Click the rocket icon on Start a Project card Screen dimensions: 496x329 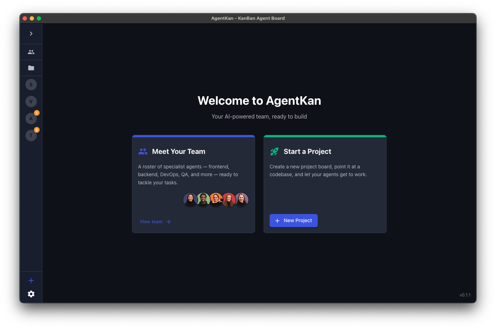click(274, 151)
